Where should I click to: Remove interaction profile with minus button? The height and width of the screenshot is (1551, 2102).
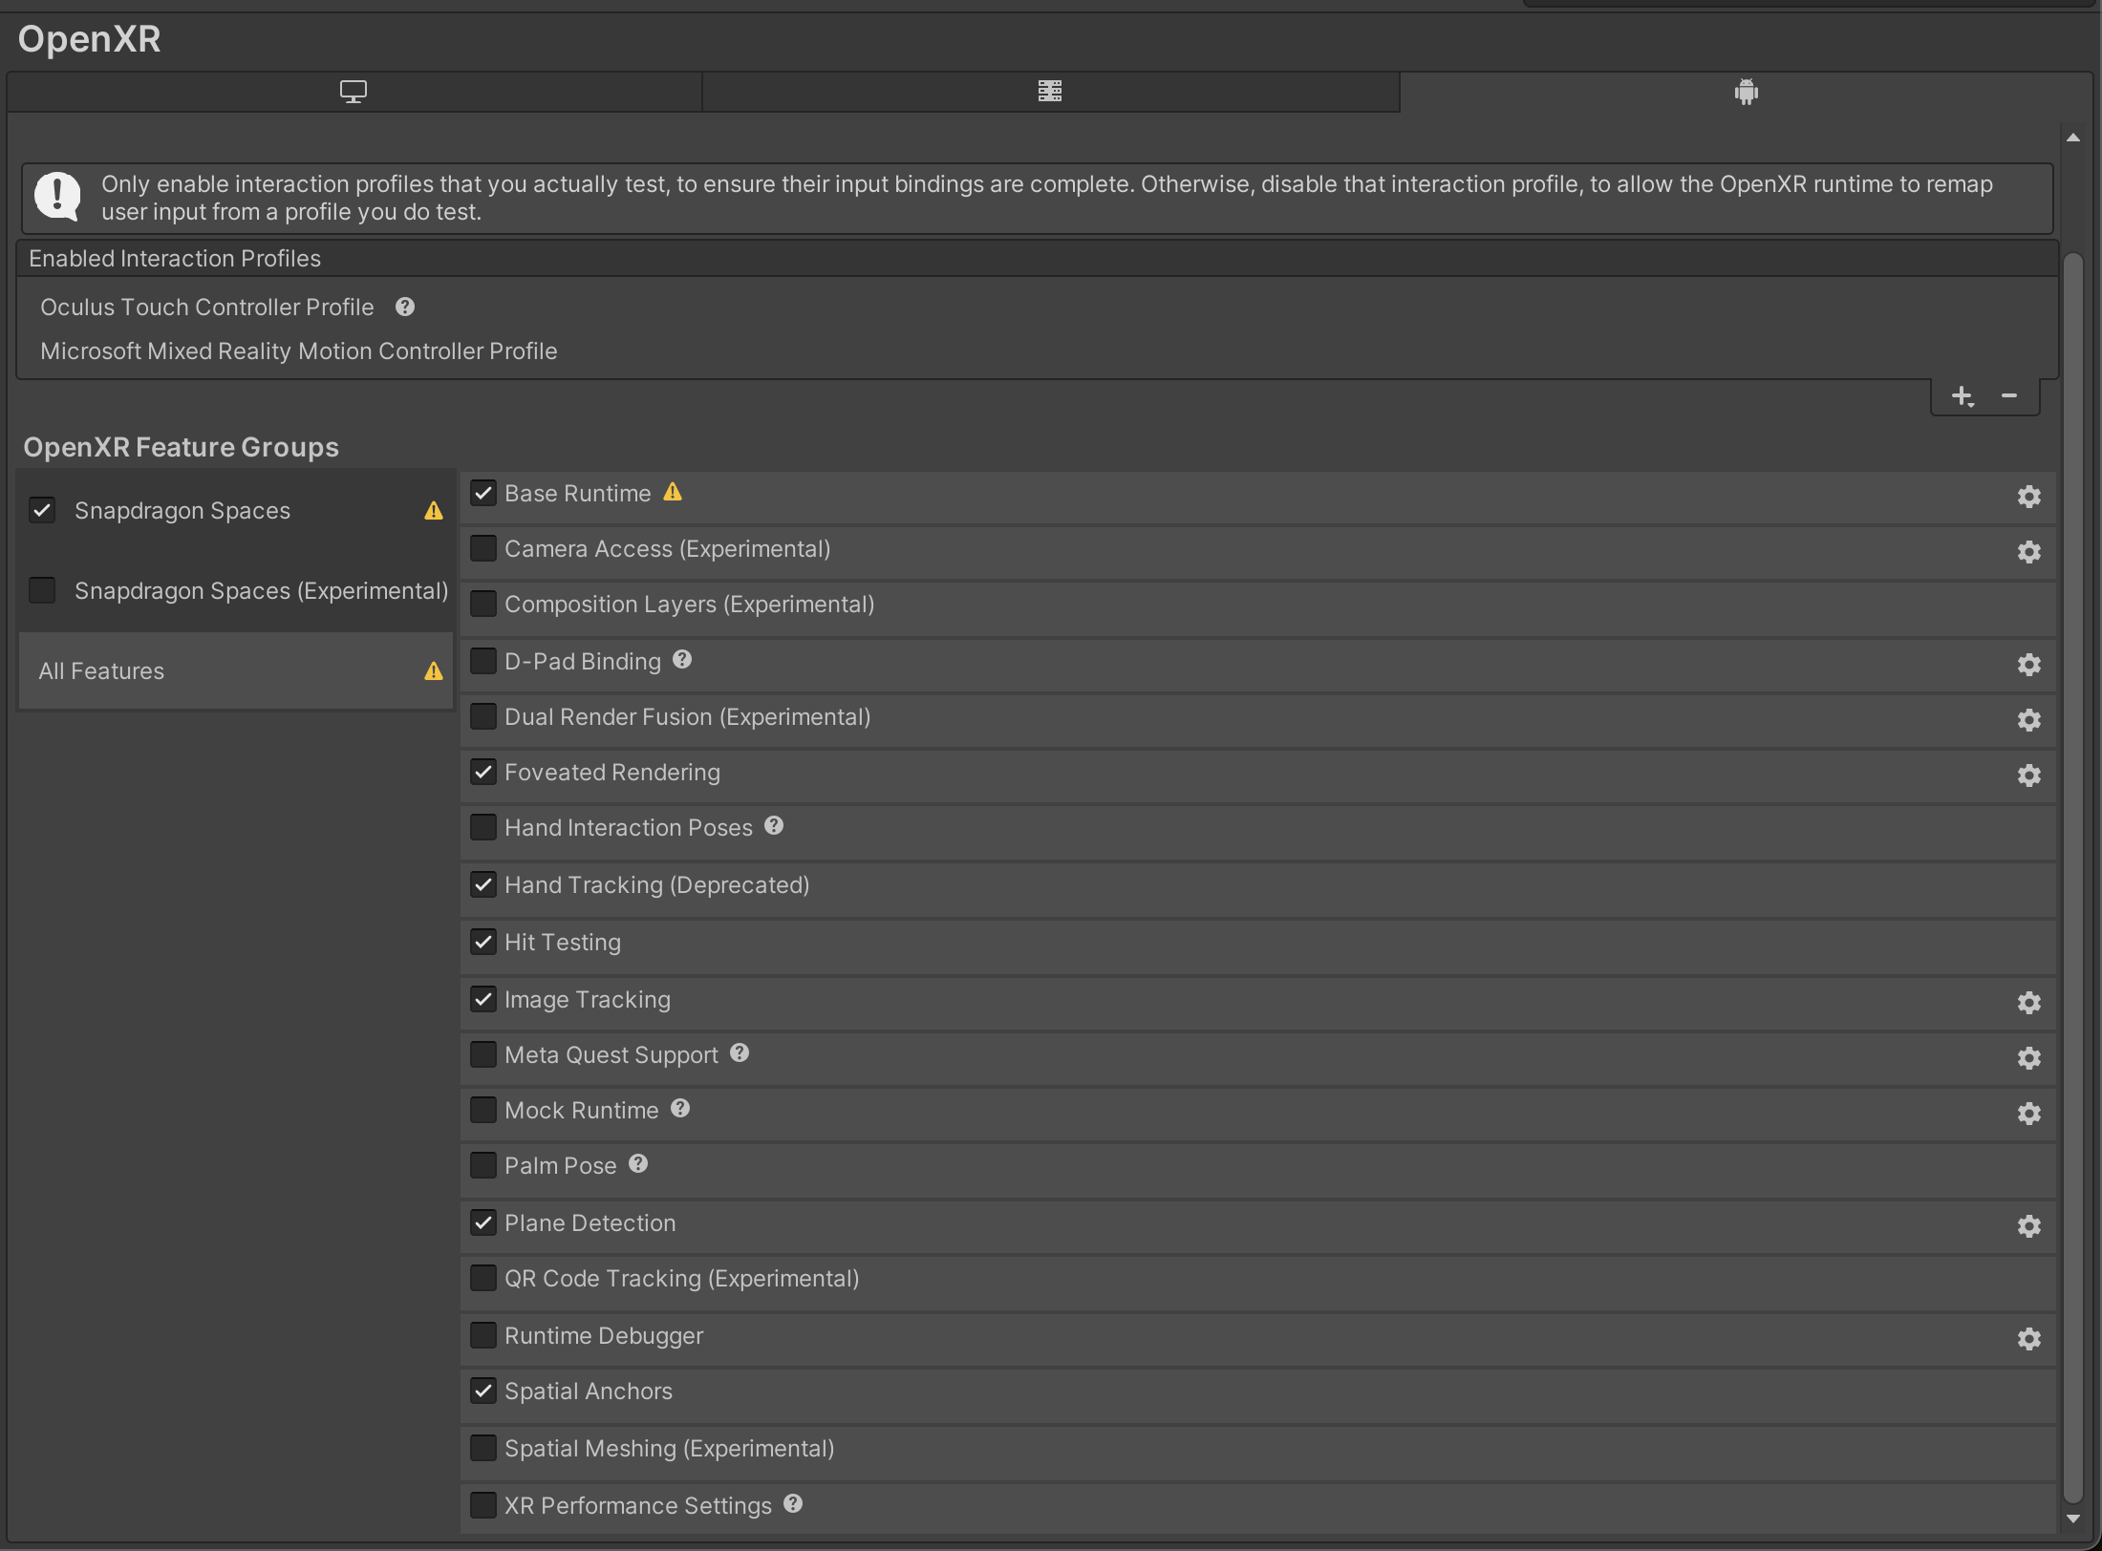(2009, 395)
